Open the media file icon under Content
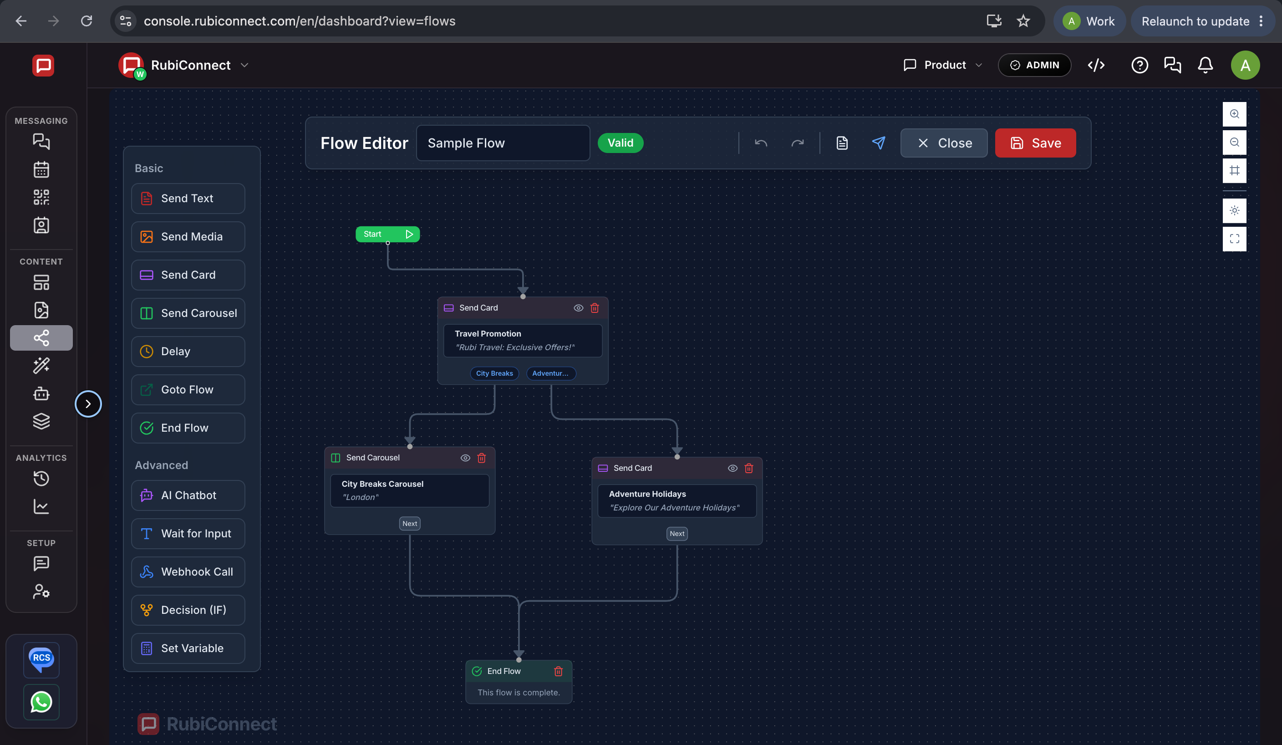The width and height of the screenshot is (1282, 745). click(x=41, y=310)
